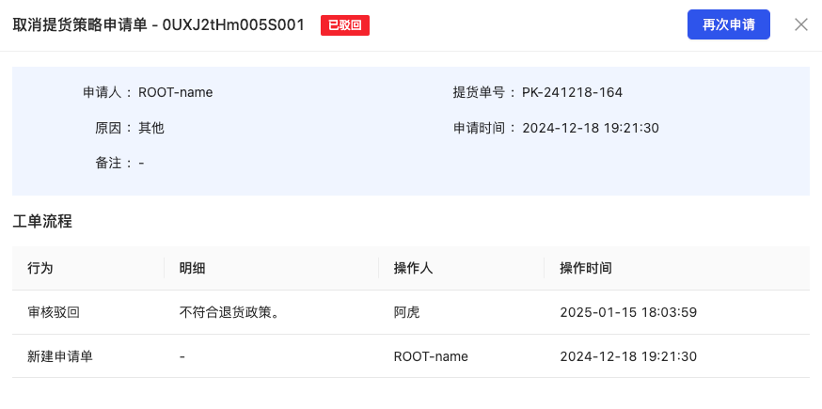The image size is (822, 409).
Task: Click the 工单流程 section heading
Action: click(x=42, y=222)
